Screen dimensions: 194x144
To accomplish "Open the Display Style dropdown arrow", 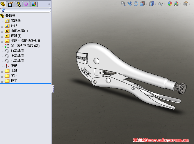I will (156, 4).
